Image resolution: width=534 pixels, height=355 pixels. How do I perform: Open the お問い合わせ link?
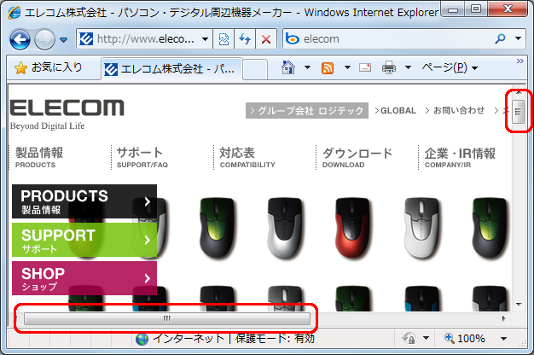point(455,110)
